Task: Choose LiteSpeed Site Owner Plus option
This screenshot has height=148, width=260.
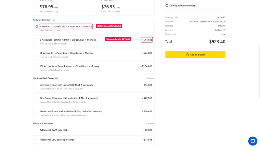Action: tap(94, 100)
